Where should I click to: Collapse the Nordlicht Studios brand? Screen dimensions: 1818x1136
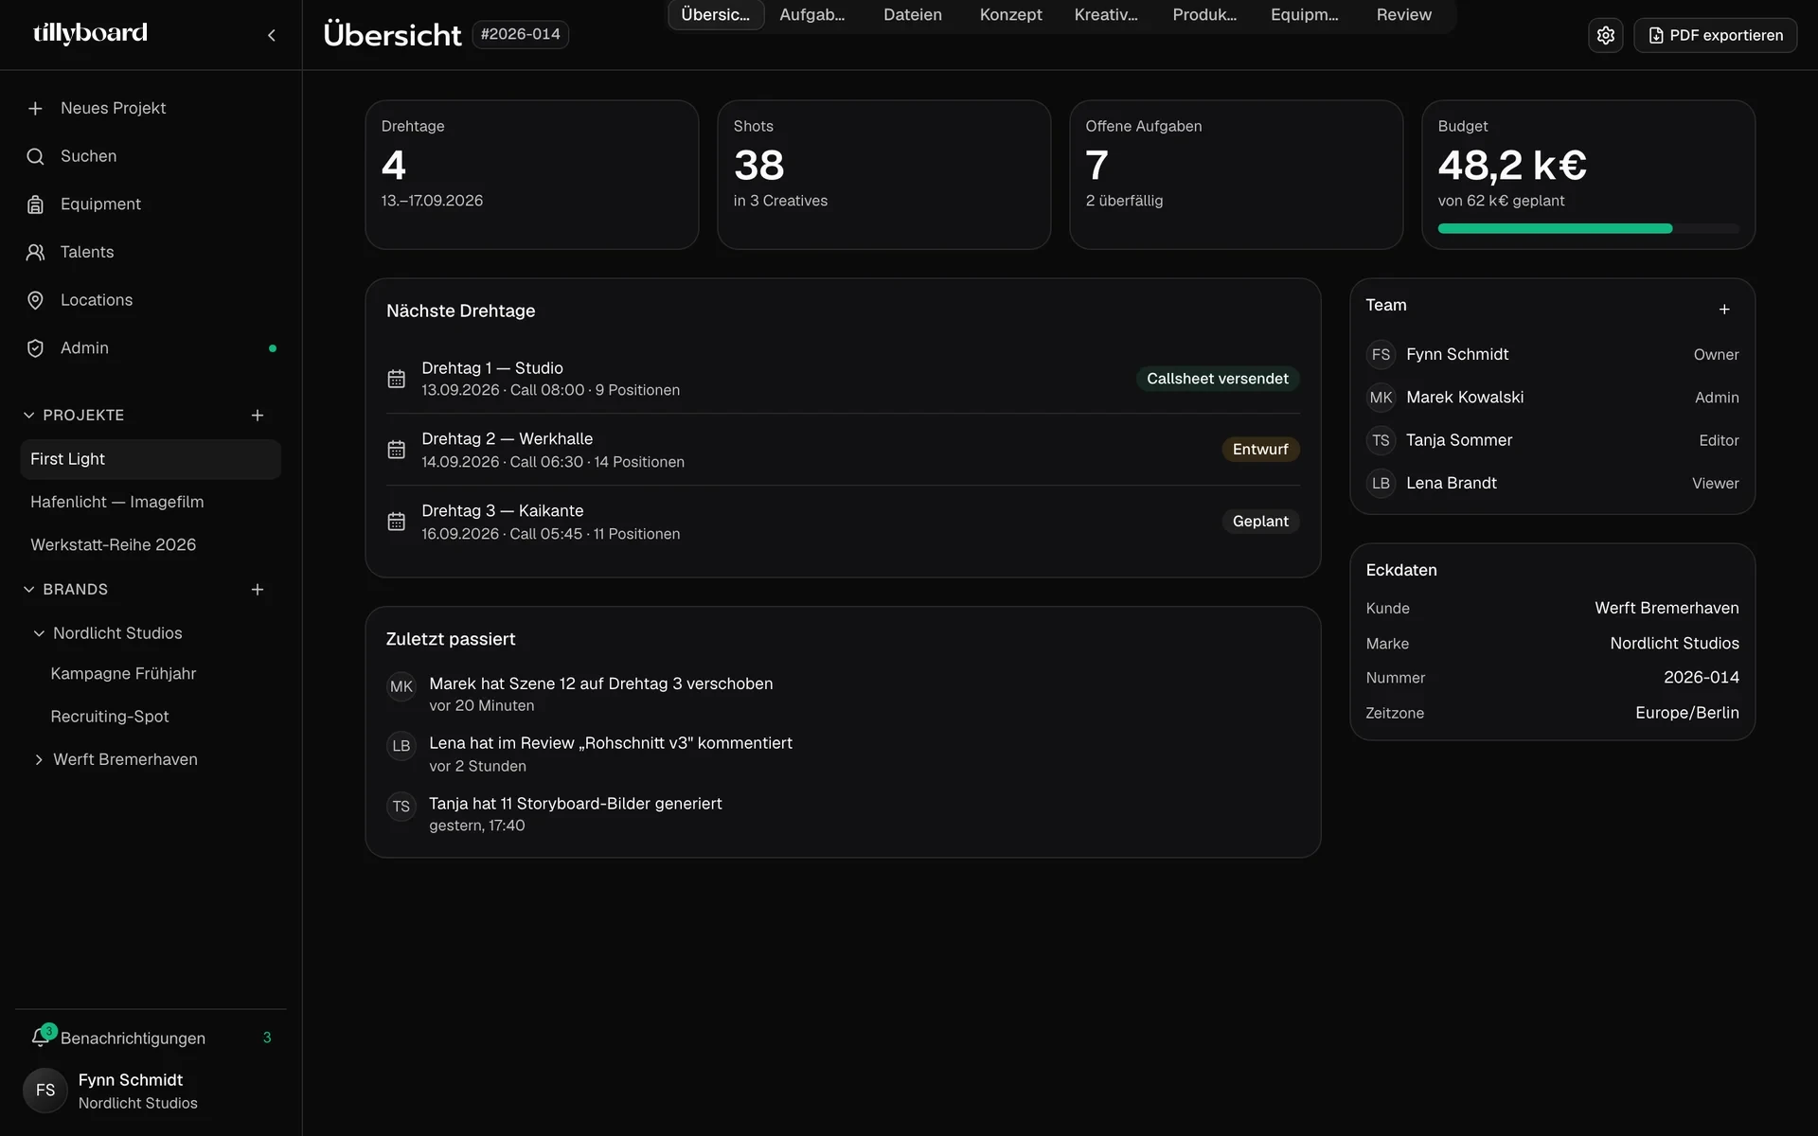tap(39, 633)
